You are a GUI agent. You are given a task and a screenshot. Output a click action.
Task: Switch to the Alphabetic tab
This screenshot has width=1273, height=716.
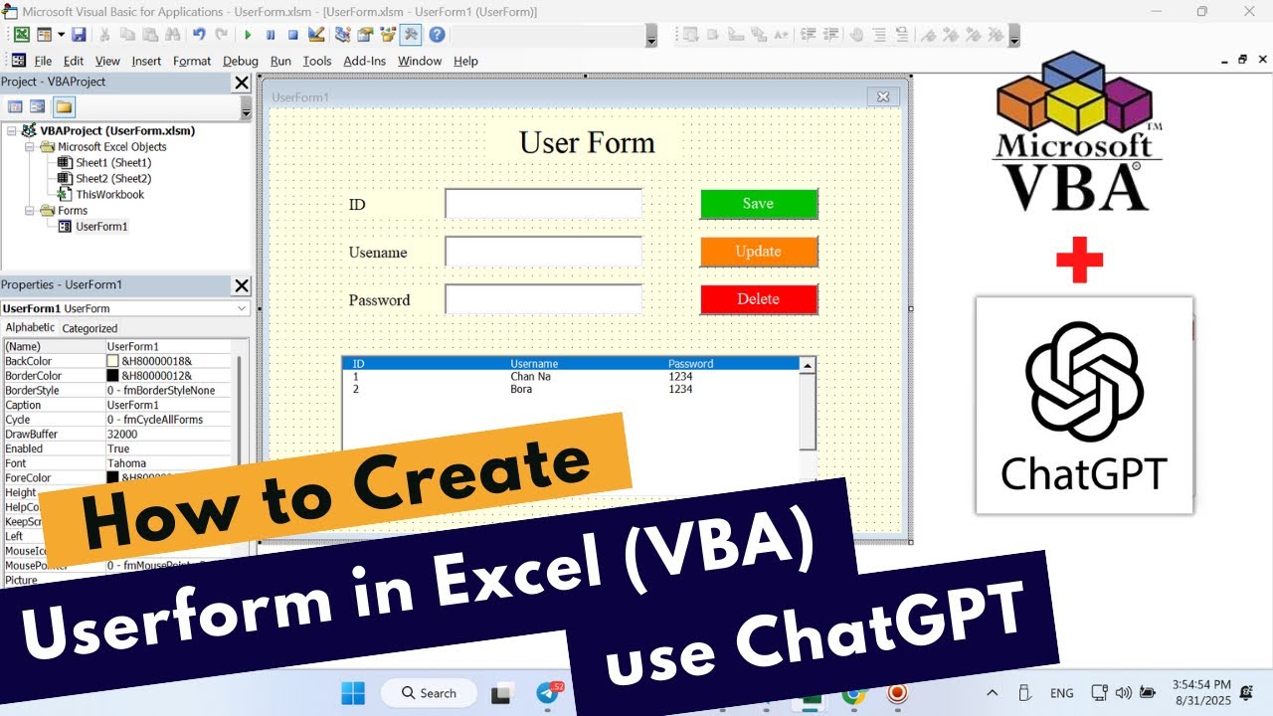click(x=30, y=327)
